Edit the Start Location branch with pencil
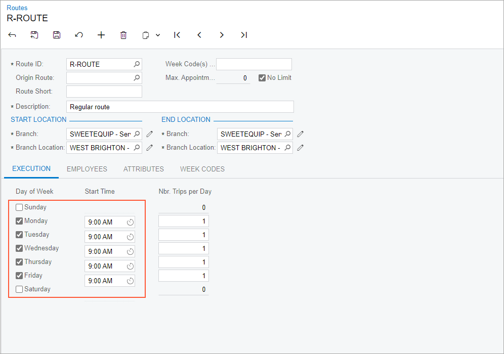 [149, 134]
